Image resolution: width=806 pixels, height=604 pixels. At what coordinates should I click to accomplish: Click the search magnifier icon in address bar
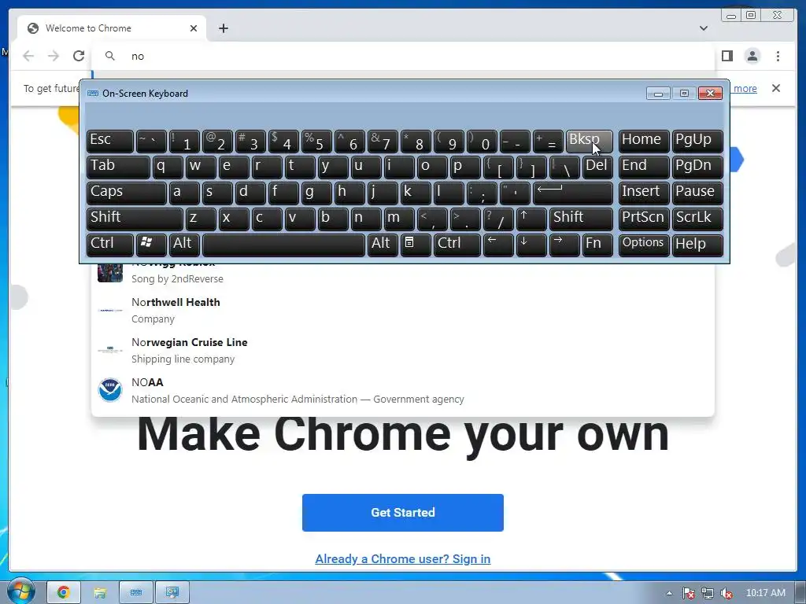(x=110, y=56)
